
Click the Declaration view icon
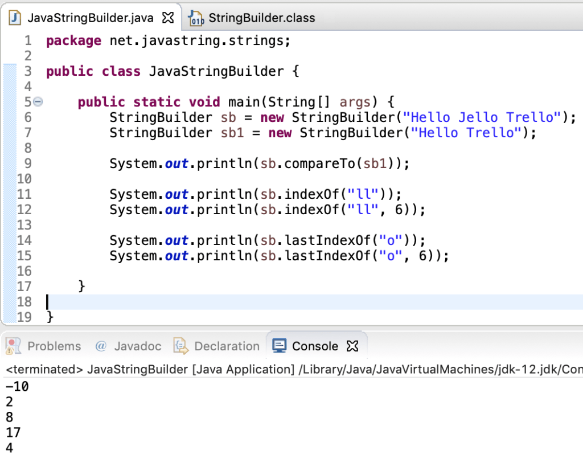tap(180, 346)
